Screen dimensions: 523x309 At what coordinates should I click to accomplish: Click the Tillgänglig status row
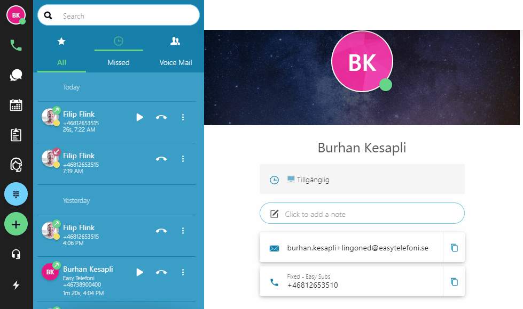pos(362,179)
